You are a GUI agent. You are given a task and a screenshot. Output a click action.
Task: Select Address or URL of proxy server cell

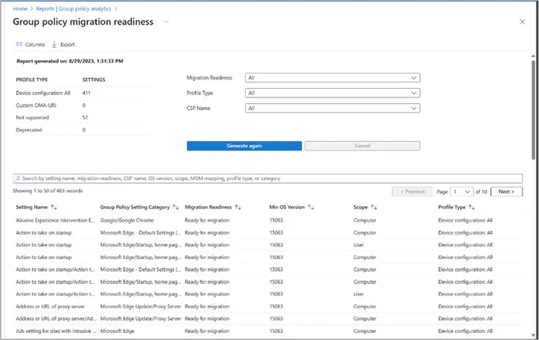[x=50, y=306]
